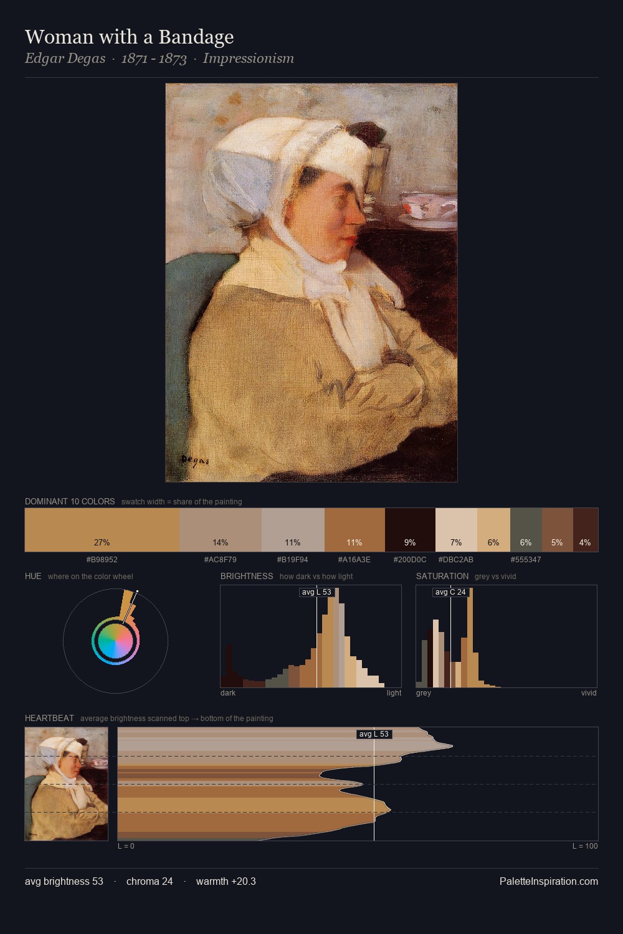Click the hex code #200D0C label
Screen dimensions: 623x934
click(410, 560)
